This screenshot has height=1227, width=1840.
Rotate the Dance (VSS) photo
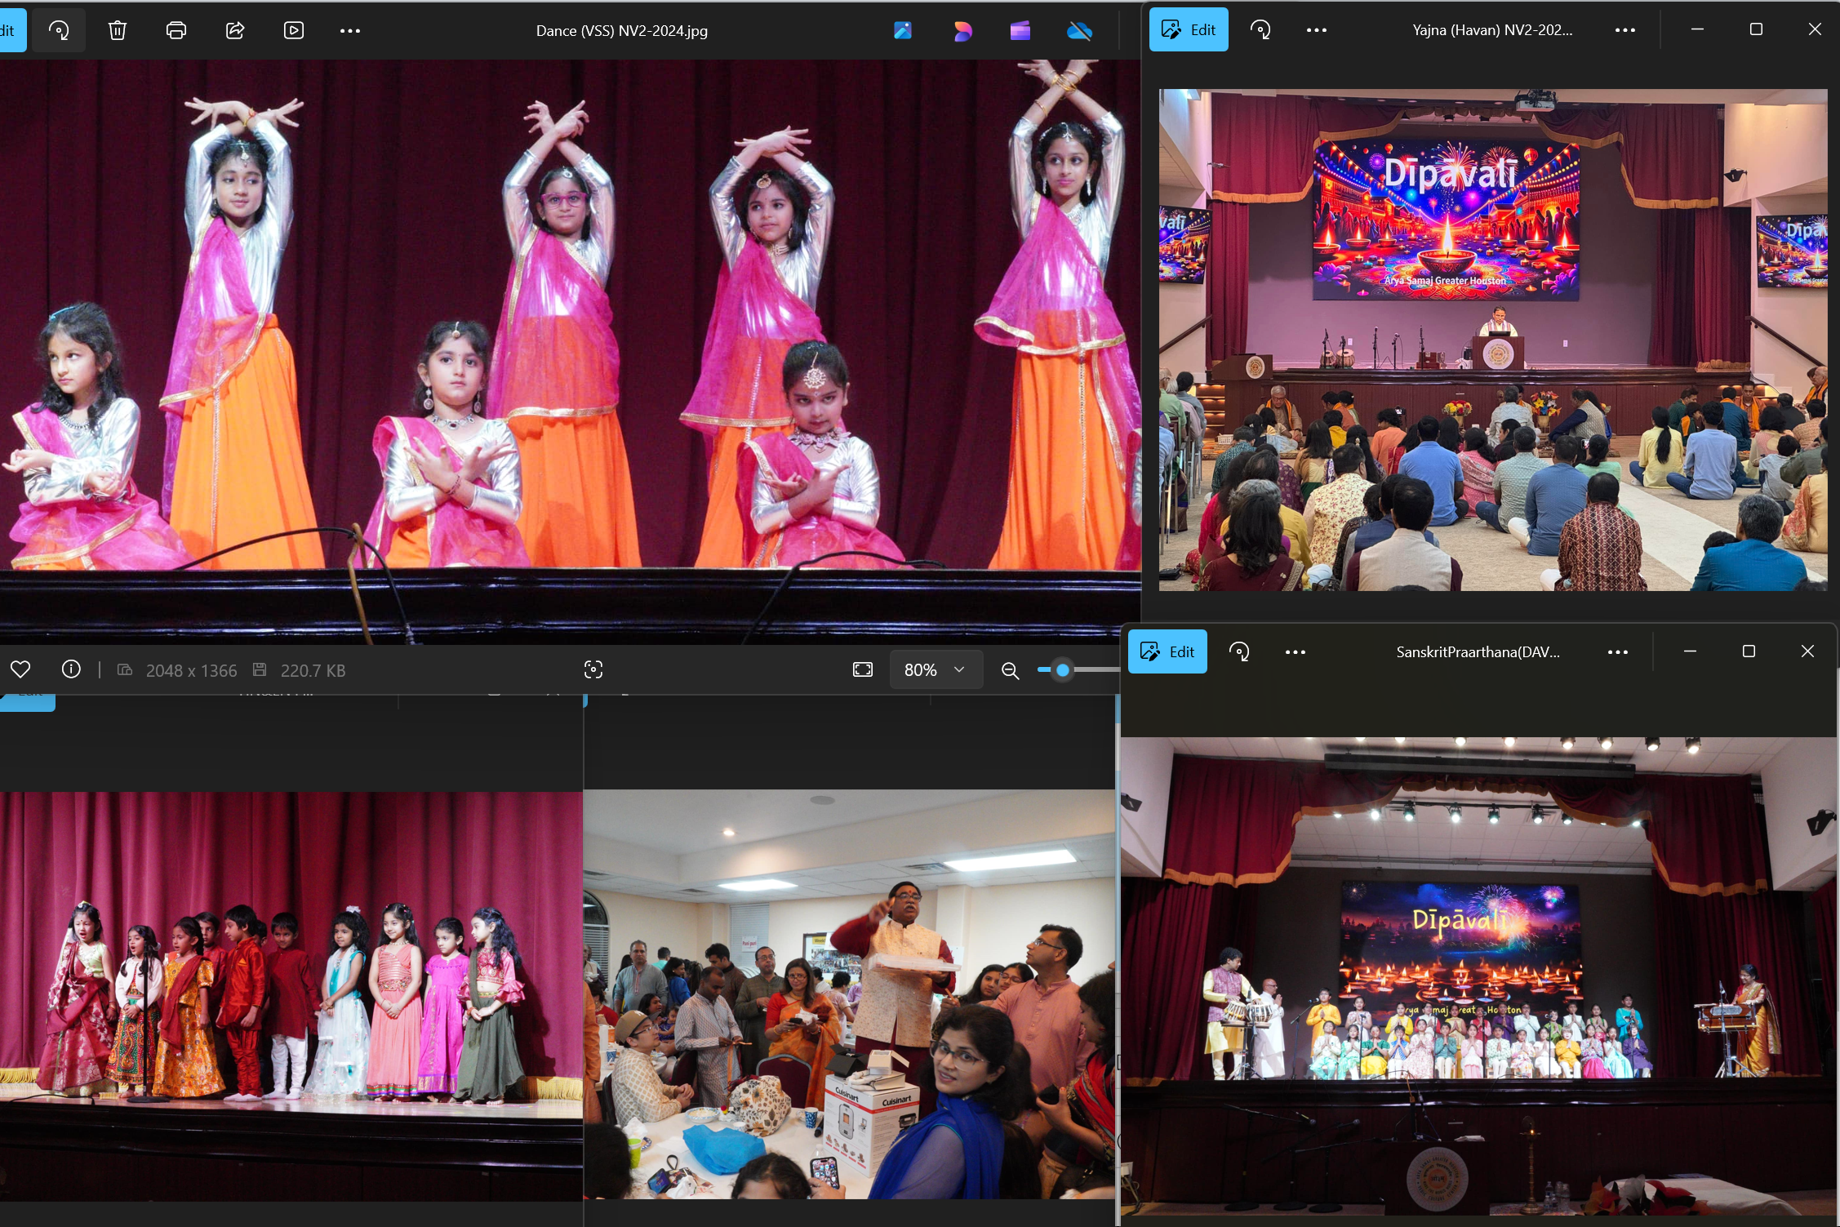coord(59,31)
